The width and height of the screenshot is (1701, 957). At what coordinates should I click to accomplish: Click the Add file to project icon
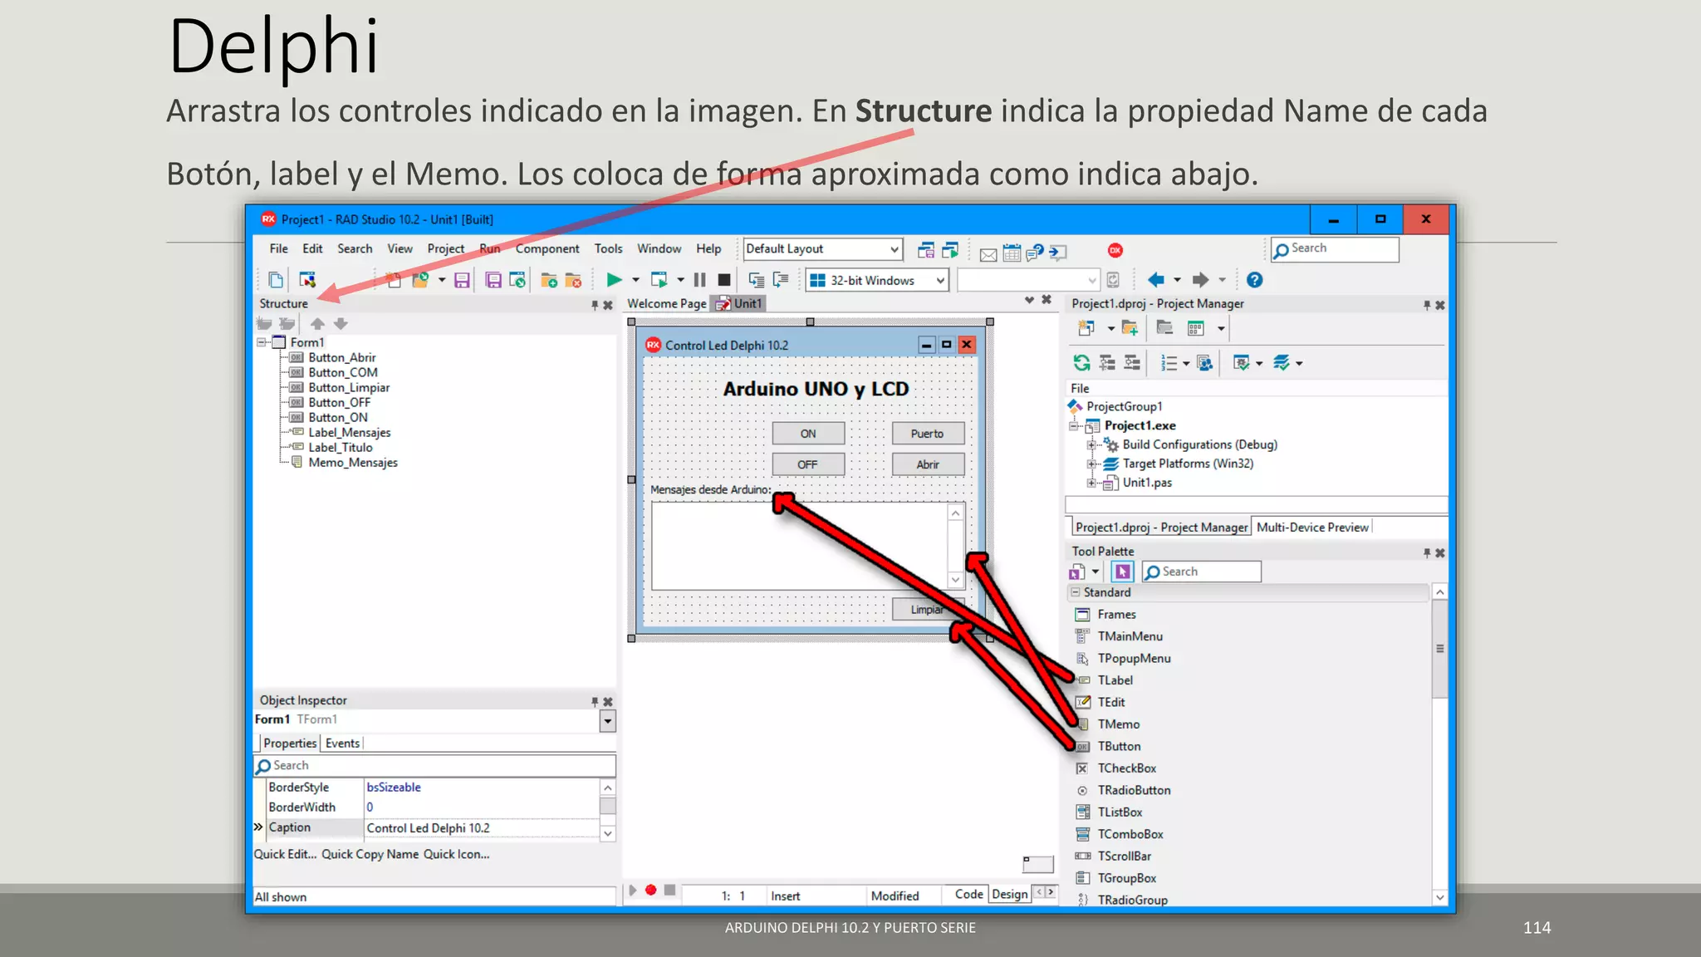(549, 280)
